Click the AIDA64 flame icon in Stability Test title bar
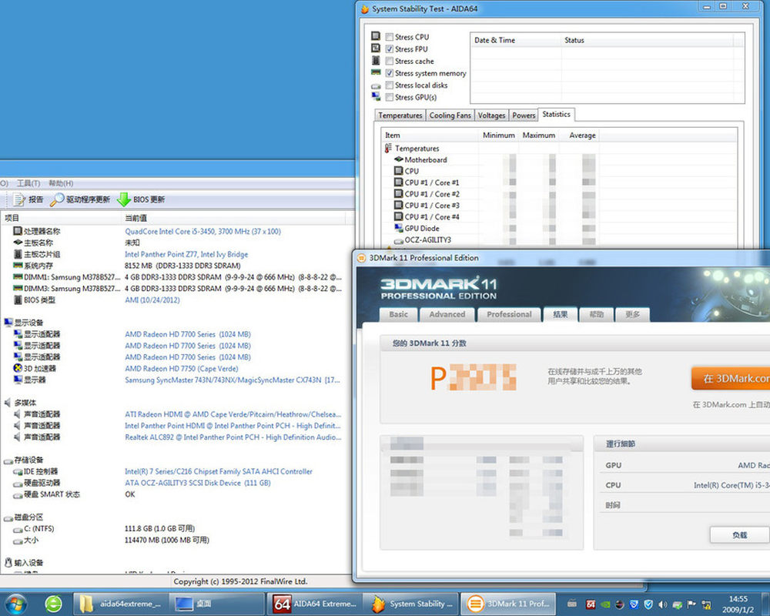Viewport: 770px width, 616px height. point(365,8)
